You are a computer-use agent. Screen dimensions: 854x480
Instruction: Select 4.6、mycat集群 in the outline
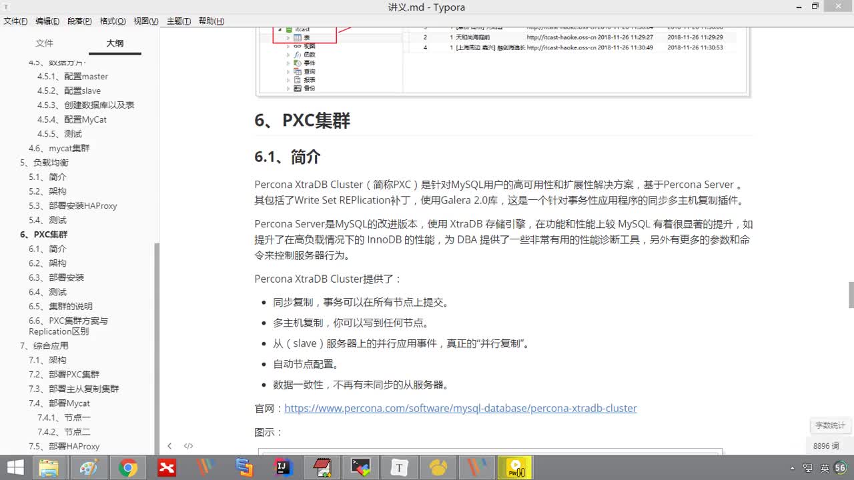pos(59,148)
